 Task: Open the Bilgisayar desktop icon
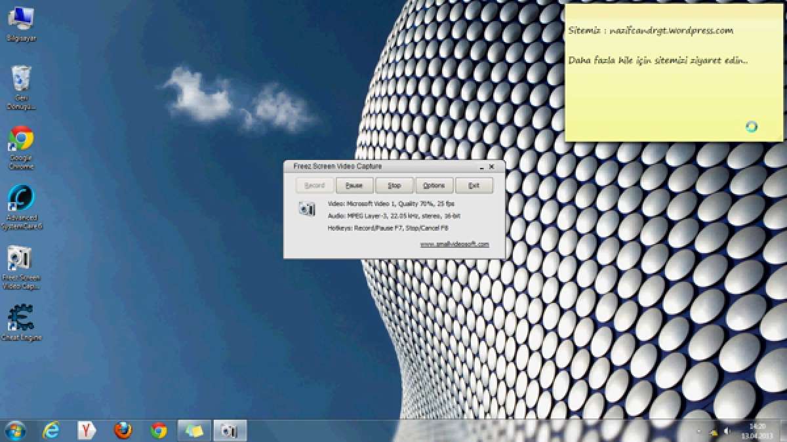click(x=22, y=19)
